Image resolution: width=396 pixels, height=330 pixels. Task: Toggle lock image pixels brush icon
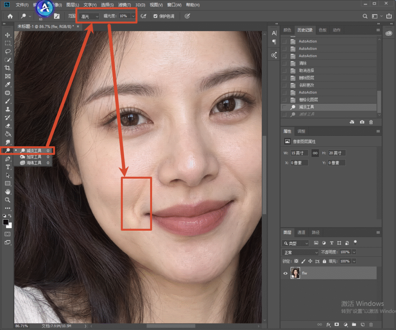coord(303,261)
